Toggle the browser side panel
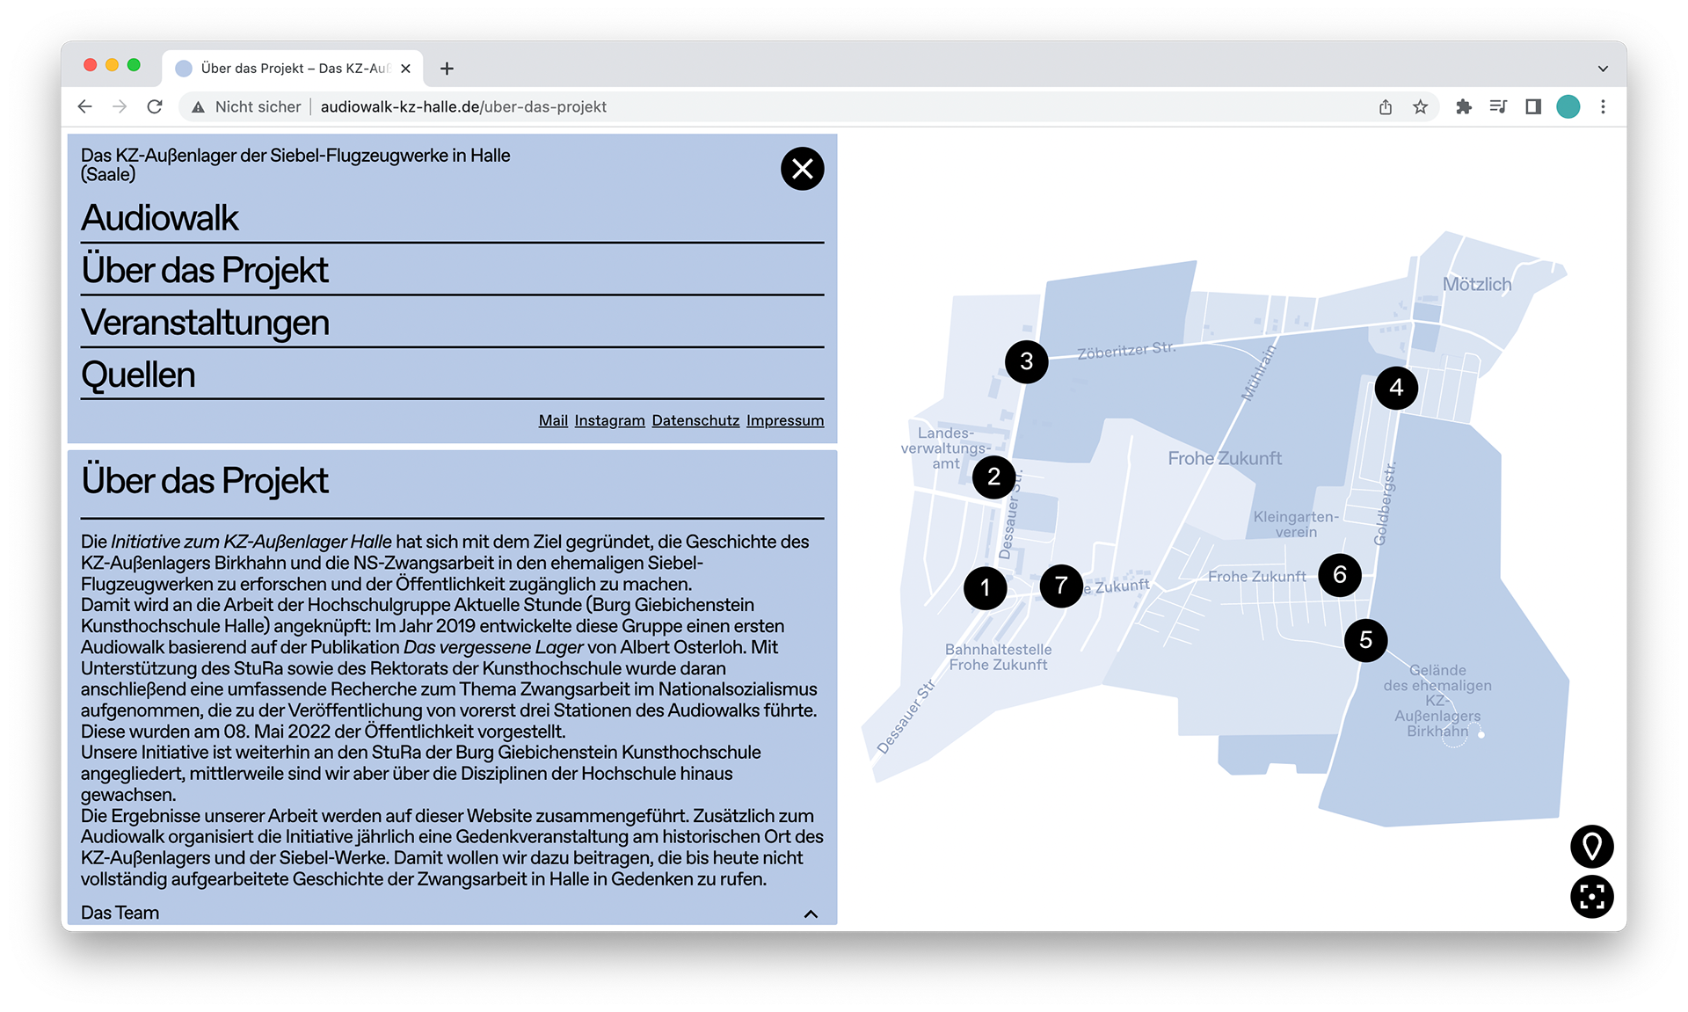The height and width of the screenshot is (1012, 1688). click(x=1533, y=106)
